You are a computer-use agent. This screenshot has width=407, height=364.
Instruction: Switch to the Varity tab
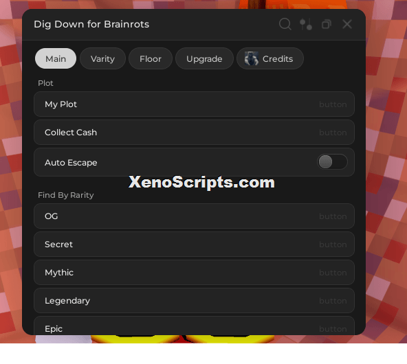click(x=103, y=58)
